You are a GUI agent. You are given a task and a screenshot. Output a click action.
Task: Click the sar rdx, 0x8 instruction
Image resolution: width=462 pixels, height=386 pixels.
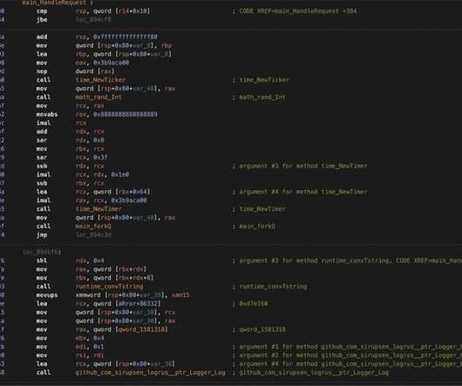(x=70, y=140)
